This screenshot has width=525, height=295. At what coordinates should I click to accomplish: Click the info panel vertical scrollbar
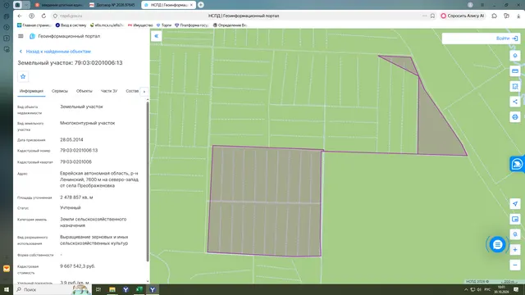148,182
